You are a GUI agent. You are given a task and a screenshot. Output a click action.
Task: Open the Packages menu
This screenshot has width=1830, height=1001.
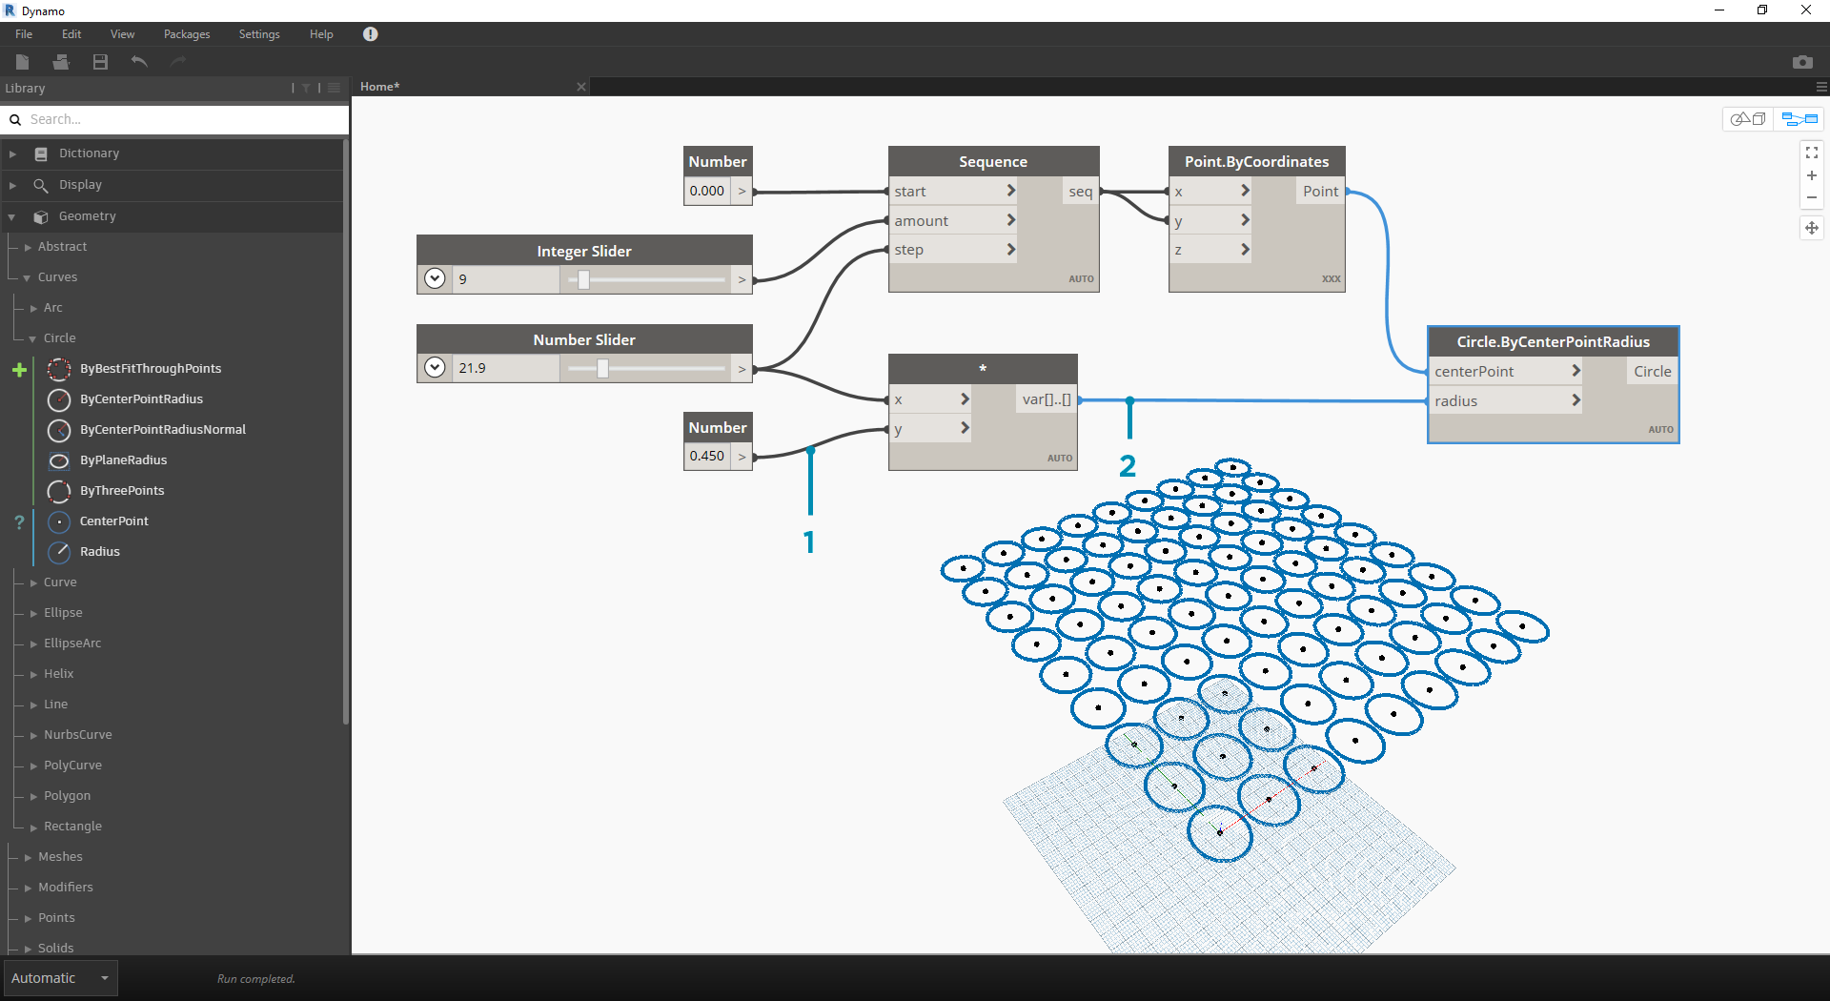186,34
